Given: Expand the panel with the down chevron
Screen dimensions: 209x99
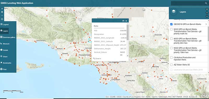Looking at the screenshot, I should point(207,16).
